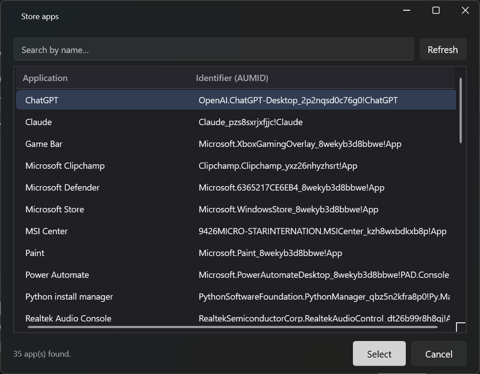Close the Store apps window

coord(465,10)
